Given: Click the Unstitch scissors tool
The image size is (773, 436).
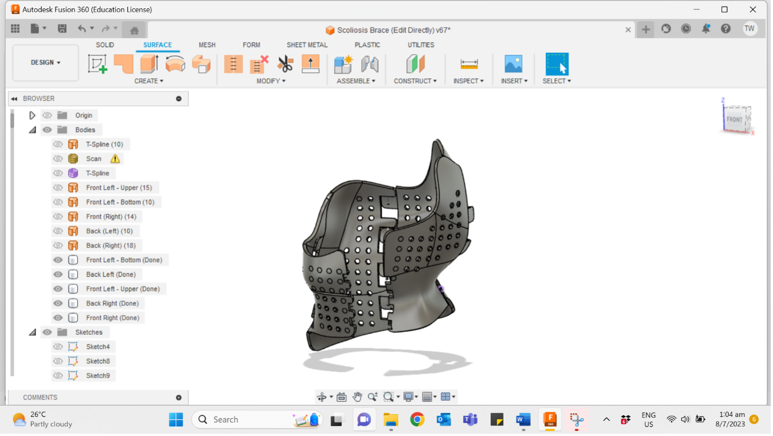Looking at the screenshot, I should [285, 63].
